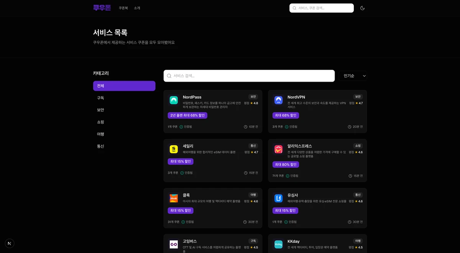Open the 소개 nav menu
460x253 pixels.
pos(137,8)
